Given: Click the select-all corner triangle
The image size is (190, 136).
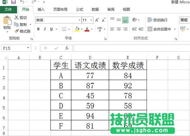Looking at the screenshot, I should pos(6,57).
